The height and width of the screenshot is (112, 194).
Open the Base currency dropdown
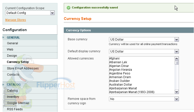[x=144, y=39]
